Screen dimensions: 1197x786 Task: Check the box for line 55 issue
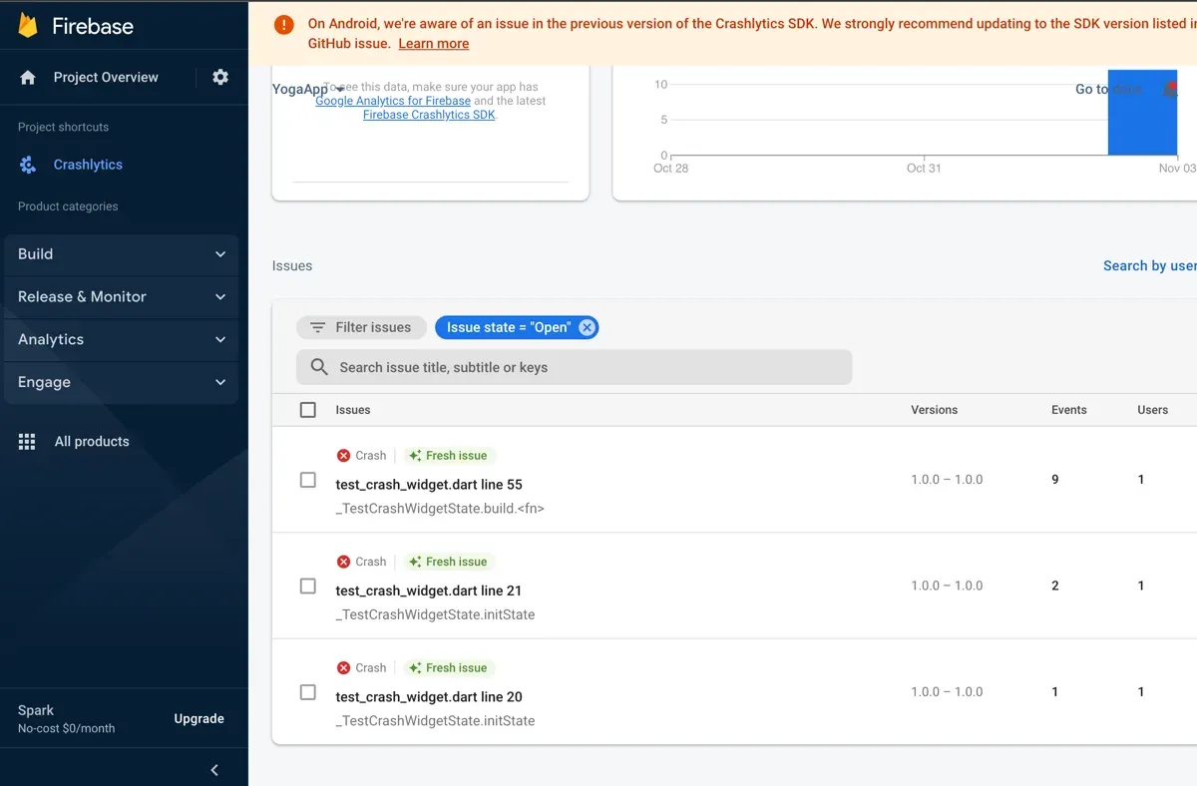[308, 480]
